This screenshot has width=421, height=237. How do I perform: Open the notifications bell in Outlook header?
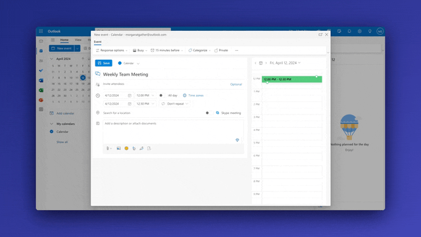(349, 31)
